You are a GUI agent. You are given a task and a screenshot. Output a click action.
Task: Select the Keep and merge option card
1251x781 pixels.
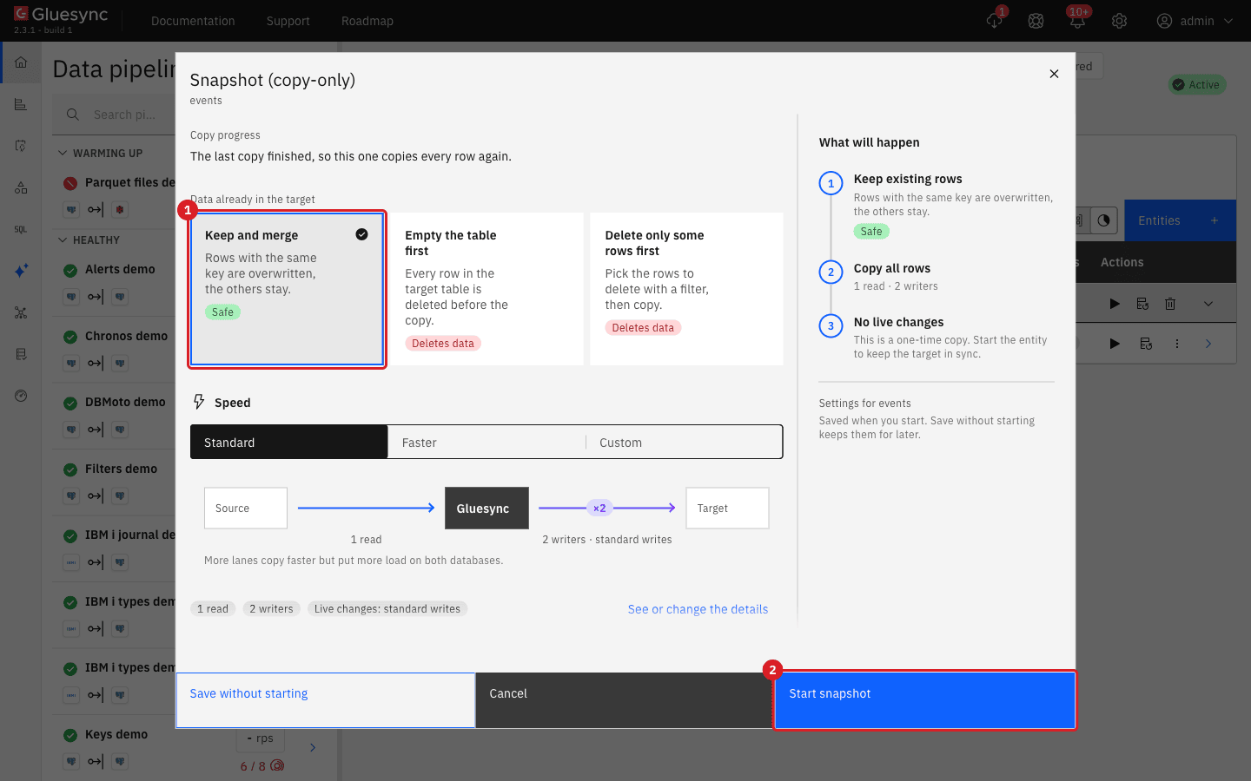(287, 289)
